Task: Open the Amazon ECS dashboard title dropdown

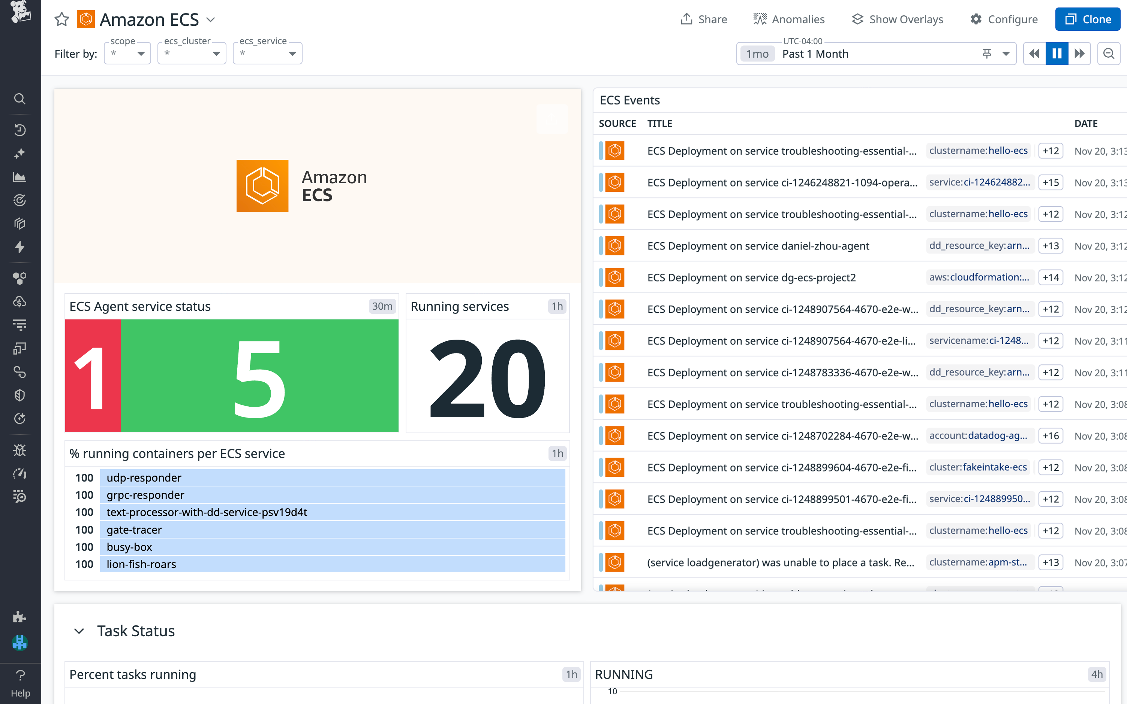Action: [211, 20]
